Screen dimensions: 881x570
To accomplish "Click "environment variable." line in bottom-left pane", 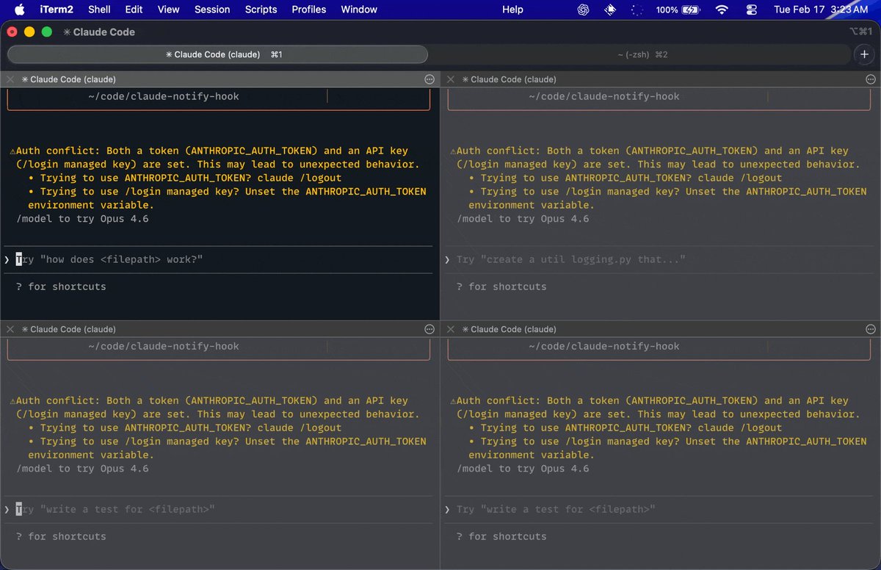I will click(x=91, y=455).
